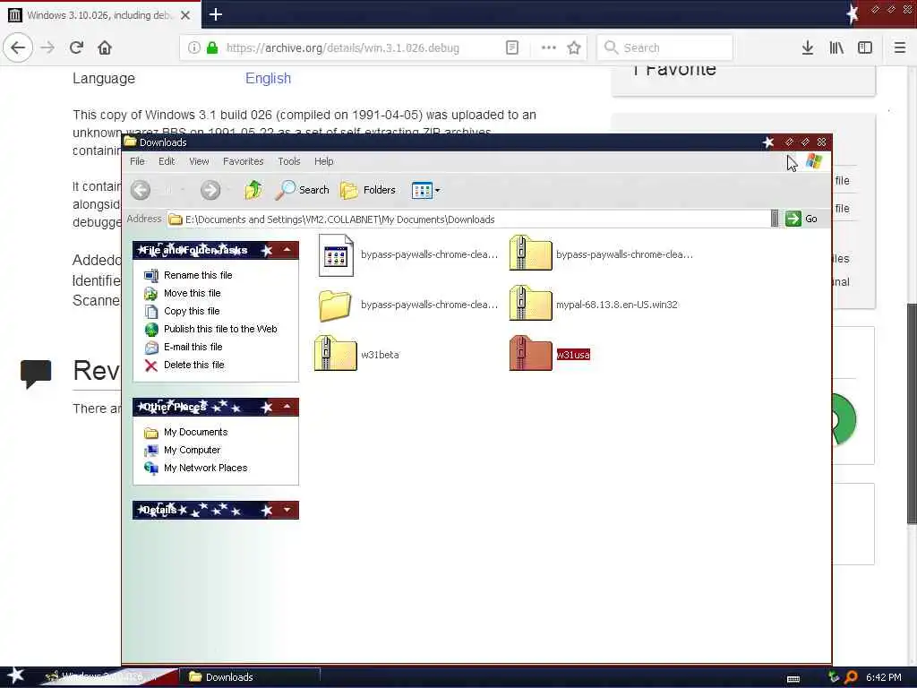
Task: Collapse the File and Folder Tasks panel
Action: point(287,251)
